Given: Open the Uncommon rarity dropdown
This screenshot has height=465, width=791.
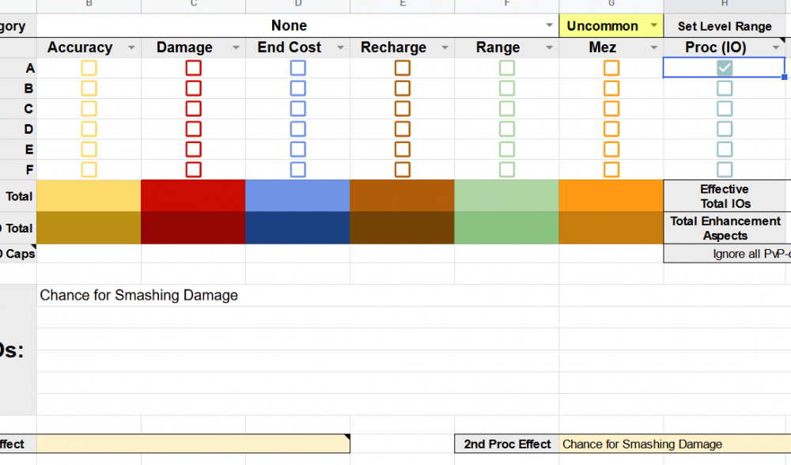Looking at the screenshot, I should [x=653, y=26].
